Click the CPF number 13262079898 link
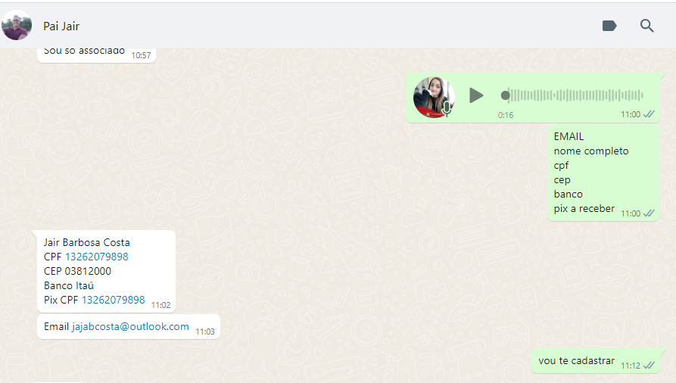The height and width of the screenshot is (383, 676). (x=97, y=257)
